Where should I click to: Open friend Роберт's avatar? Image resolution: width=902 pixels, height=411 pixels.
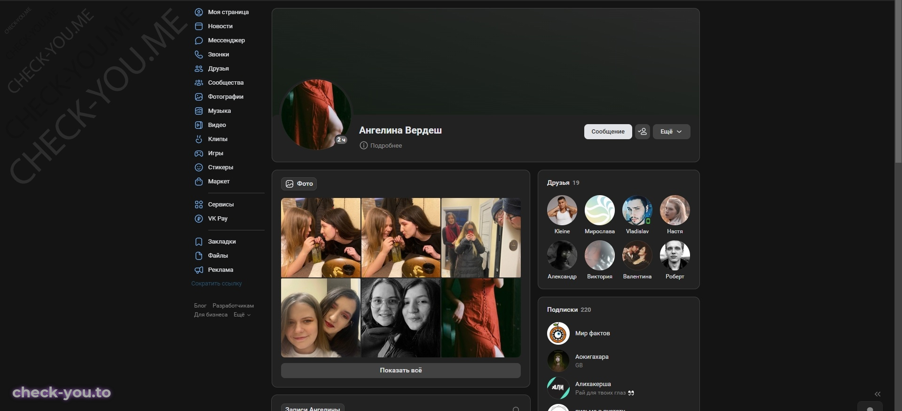(675, 255)
